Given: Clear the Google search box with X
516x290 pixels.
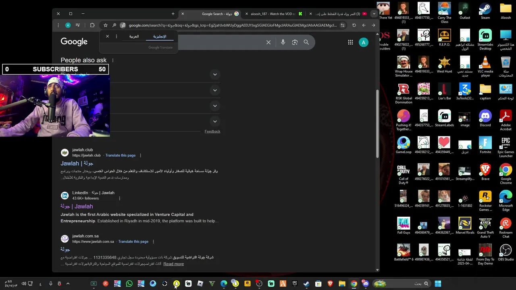Looking at the screenshot, I should (x=268, y=42).
